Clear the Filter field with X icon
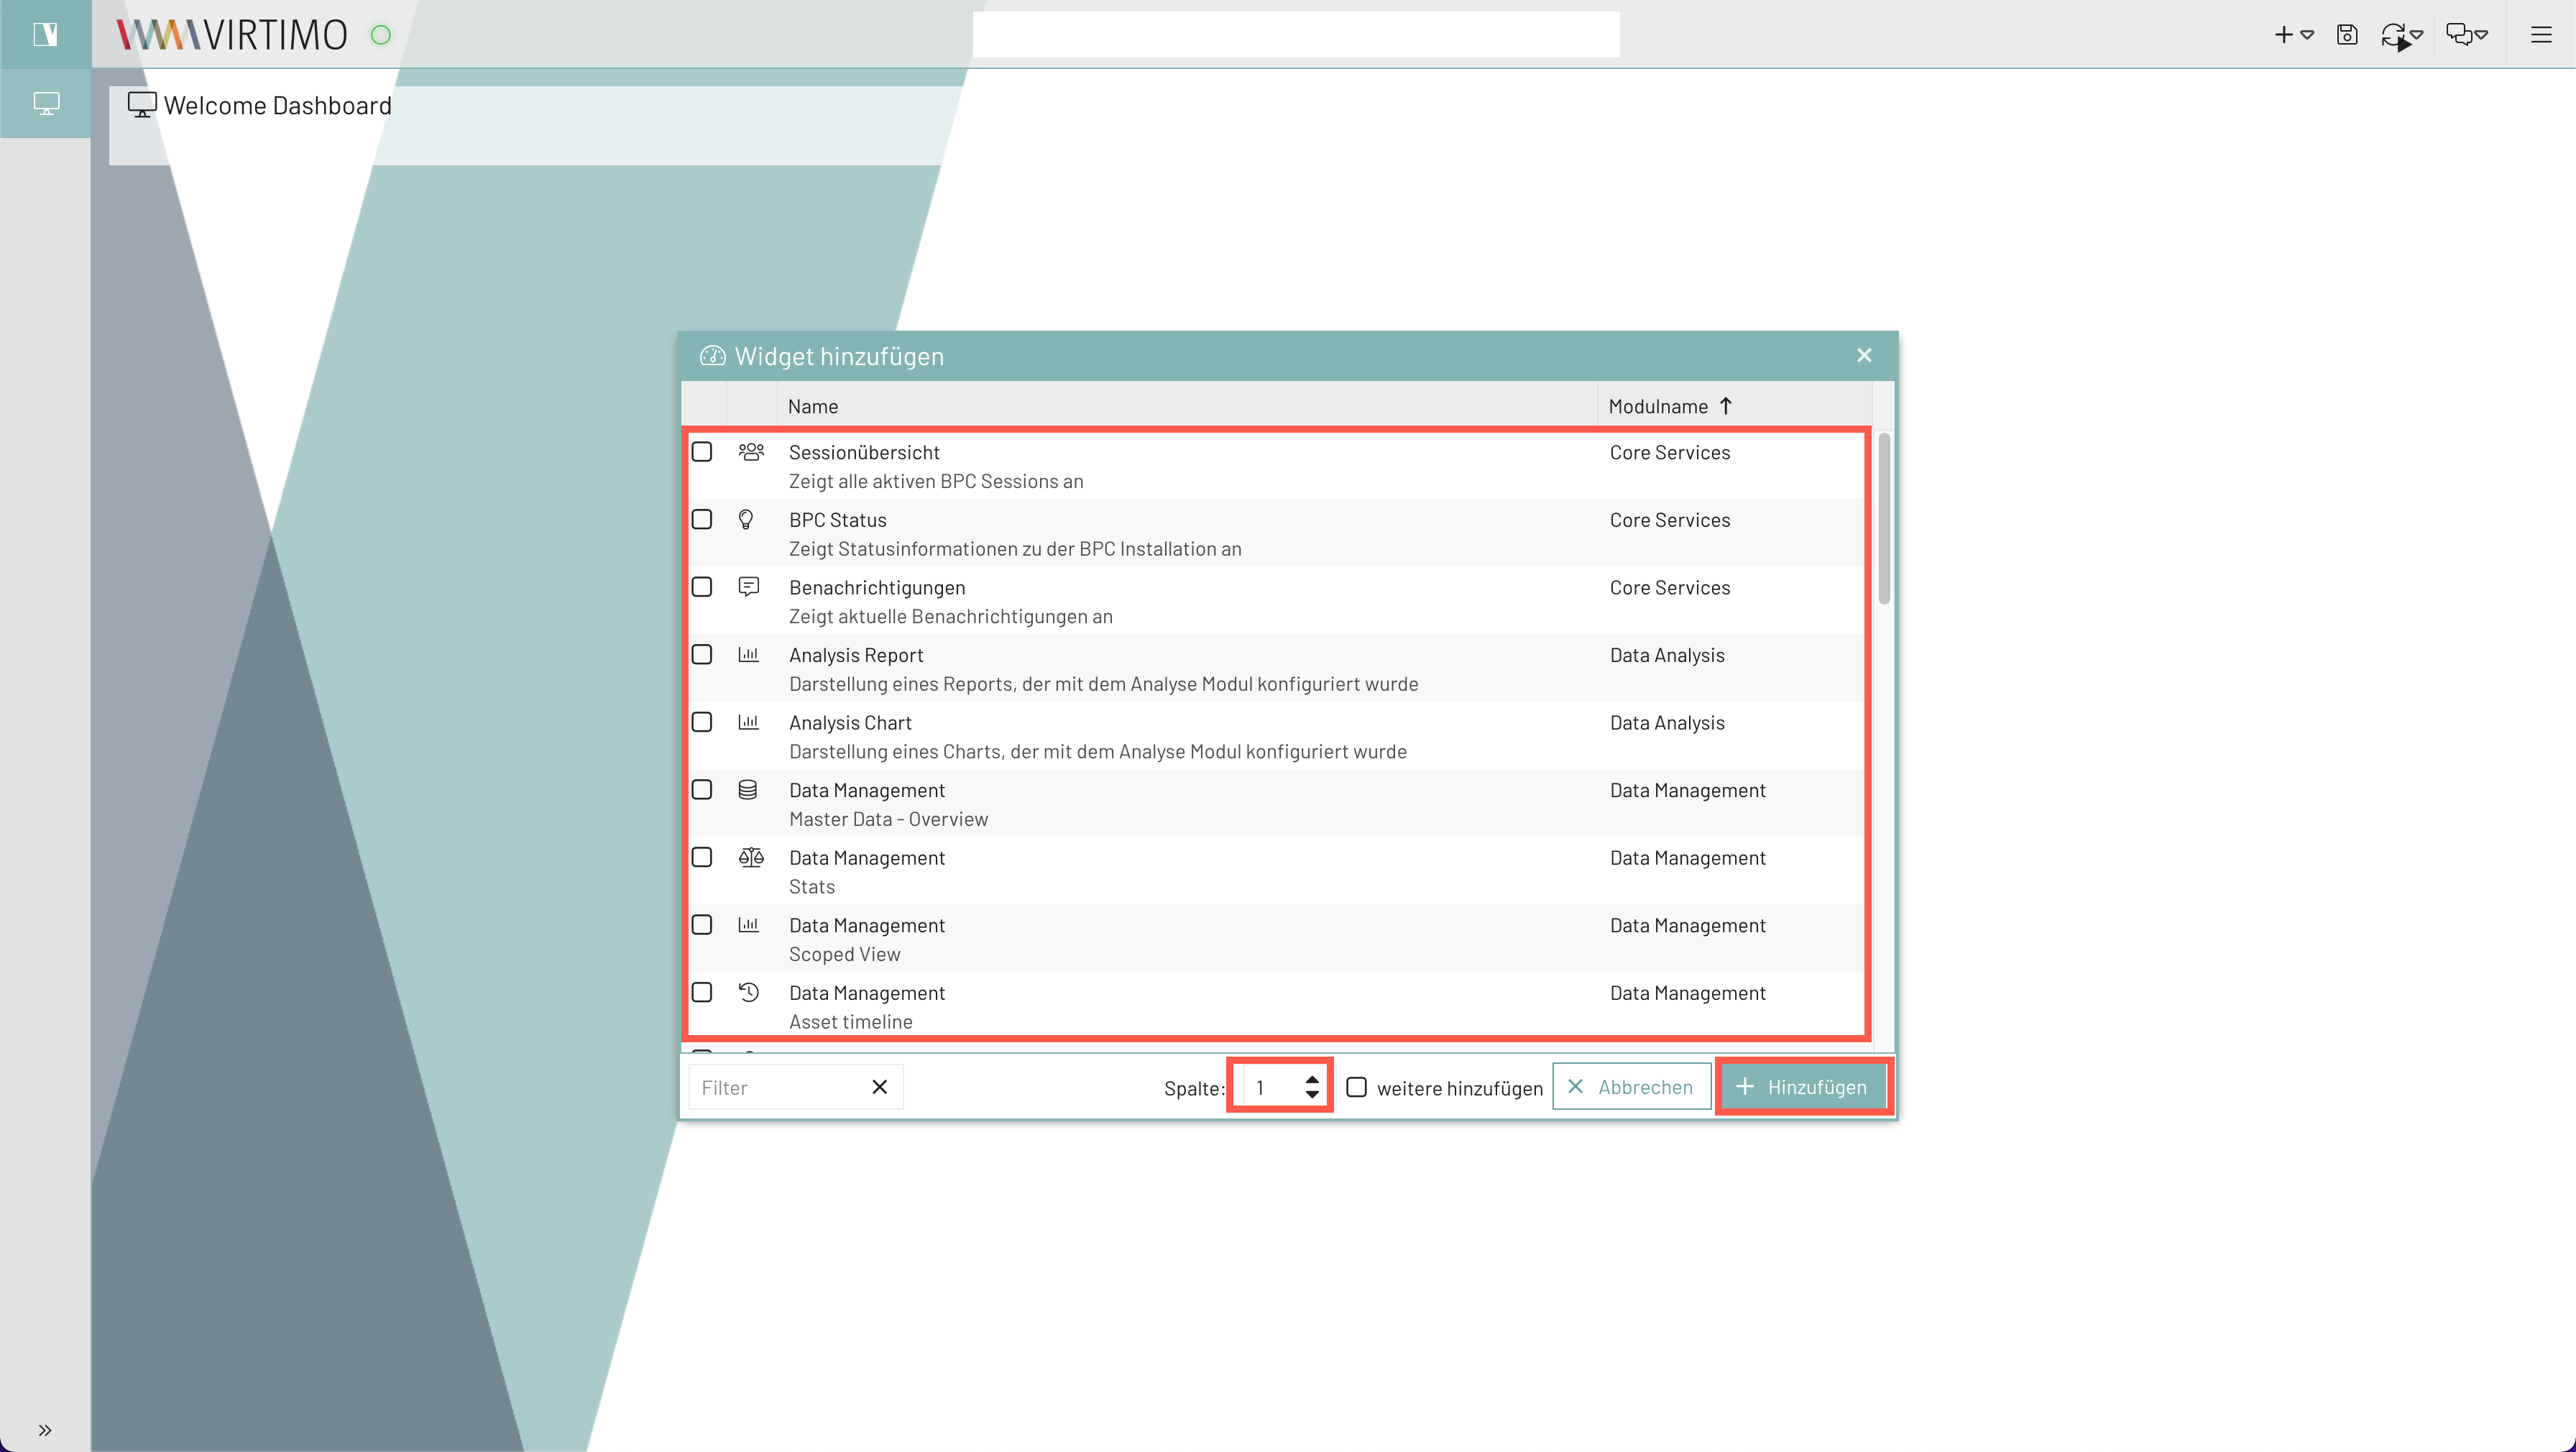This screenshot has height=1452, width=2576. tap(879, 1087)
